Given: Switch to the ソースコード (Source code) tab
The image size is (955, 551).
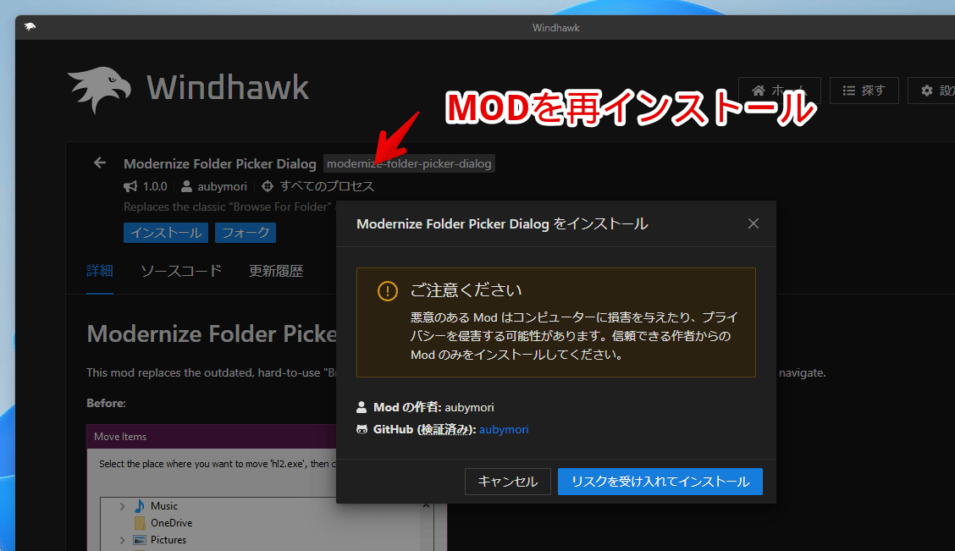Looking at the screenshot, I should (x=181, y=271).
